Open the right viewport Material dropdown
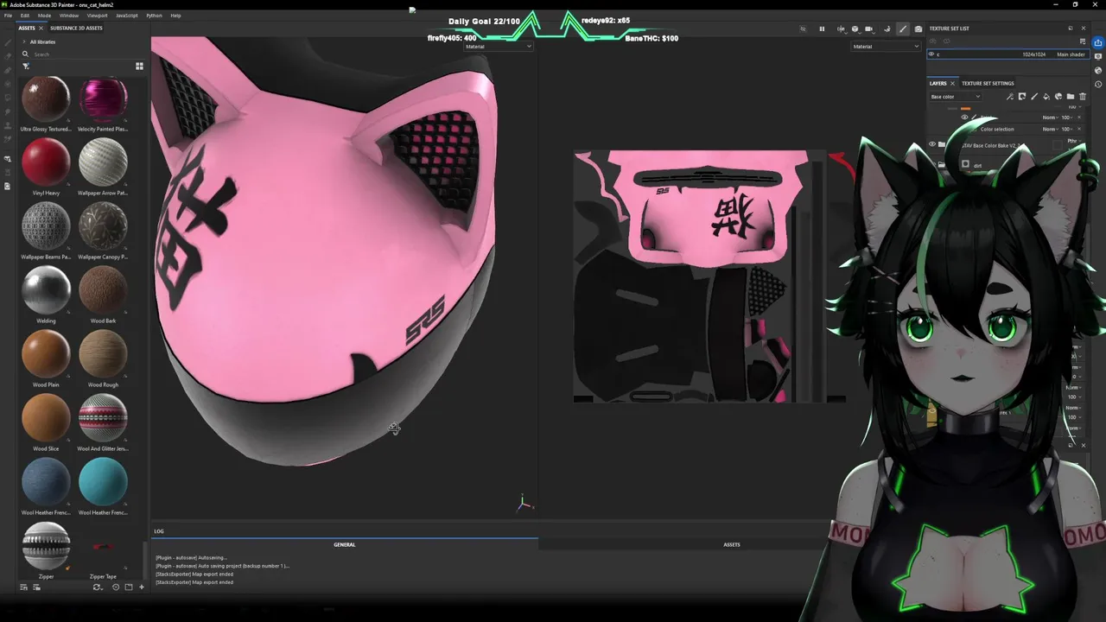The image size is (1106, 622). 885,47
